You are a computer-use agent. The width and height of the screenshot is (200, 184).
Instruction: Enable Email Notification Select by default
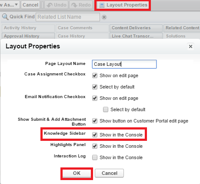(x=106, y=109)
